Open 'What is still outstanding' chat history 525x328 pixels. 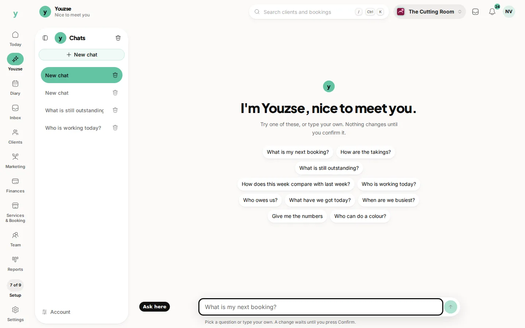point(74,110)
